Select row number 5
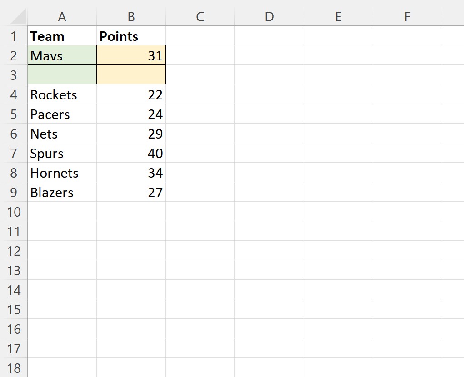Viewport: 464px width, 377px height. coord(14,114)
